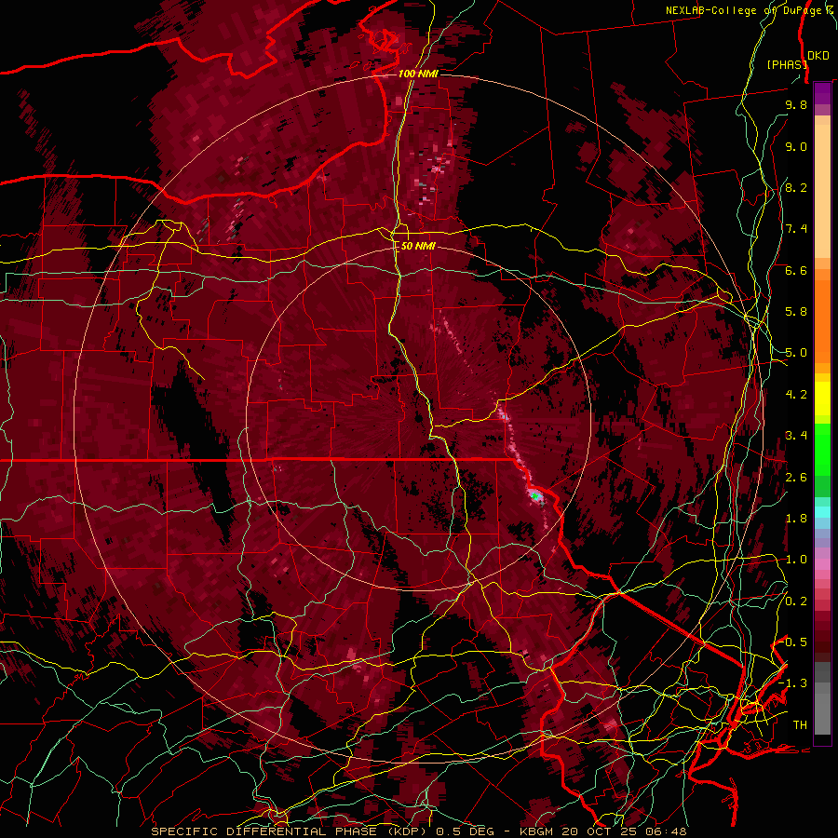Click the SPECIFIC DIFFERENTIAL PHASE (KDP) caption

coord(291,831)
